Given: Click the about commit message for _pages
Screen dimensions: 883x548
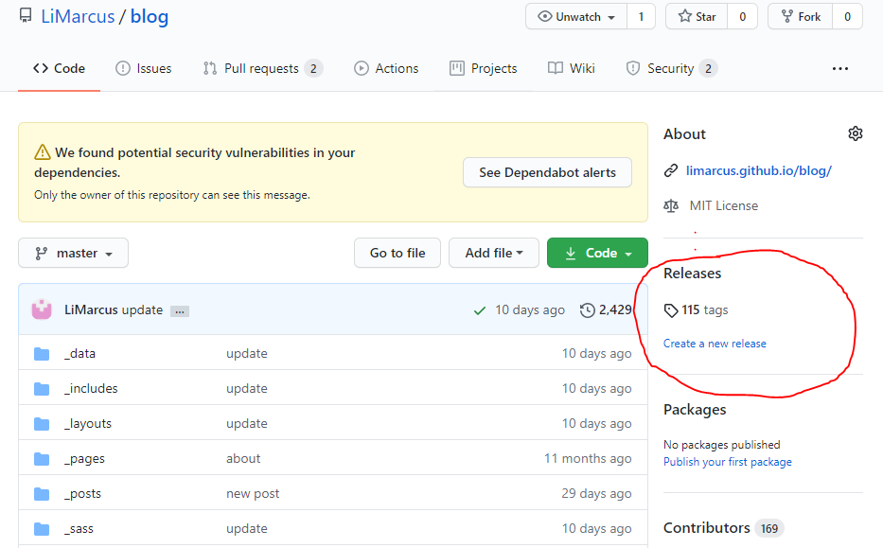Looking at the screenshot, I should 243,458.
